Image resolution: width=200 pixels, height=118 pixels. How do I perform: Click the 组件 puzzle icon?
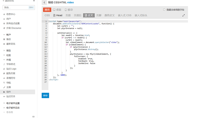[x=4, y=92]
